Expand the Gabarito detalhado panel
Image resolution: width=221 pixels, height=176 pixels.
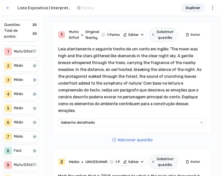pyautogui.click(x=132, y=122)
